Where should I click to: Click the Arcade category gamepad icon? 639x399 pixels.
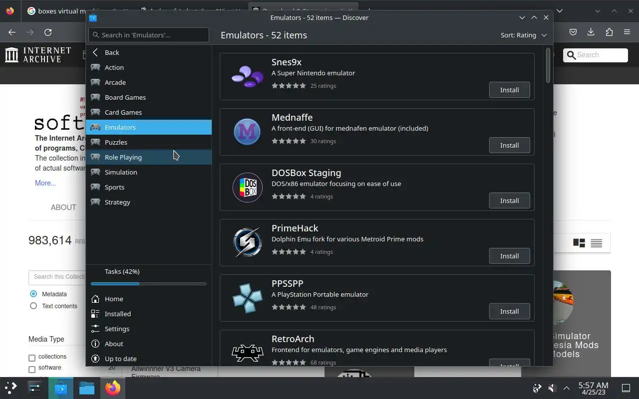(95, 82)
